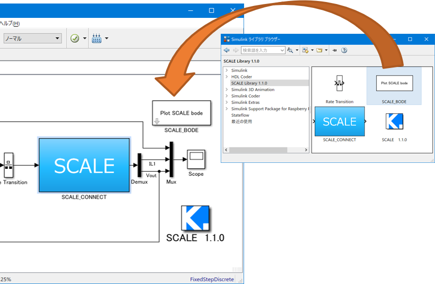
Task: Select the SCALE 1.1.0 logo block in library
Action: 394,121
